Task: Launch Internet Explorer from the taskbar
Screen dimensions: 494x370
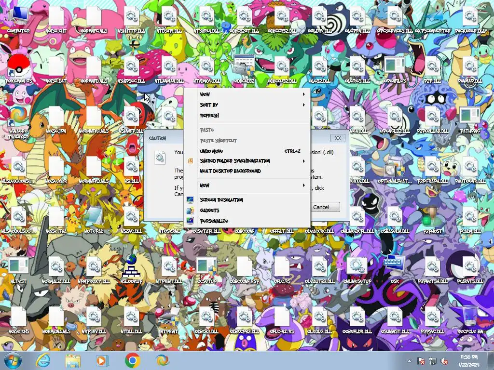Action: tap(43, 360)
